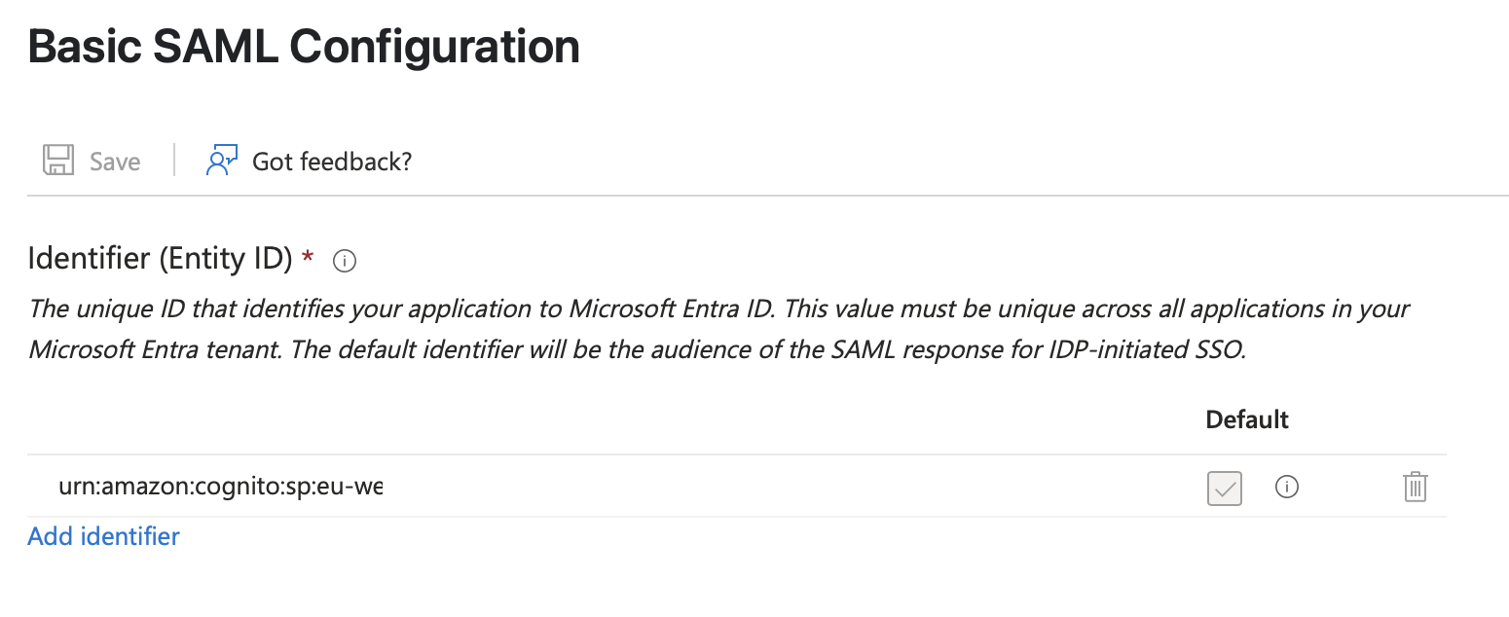This screenshot has height=617, width=1509.
Task: Click the person feedback icon
Action: (x=222, y=161)
